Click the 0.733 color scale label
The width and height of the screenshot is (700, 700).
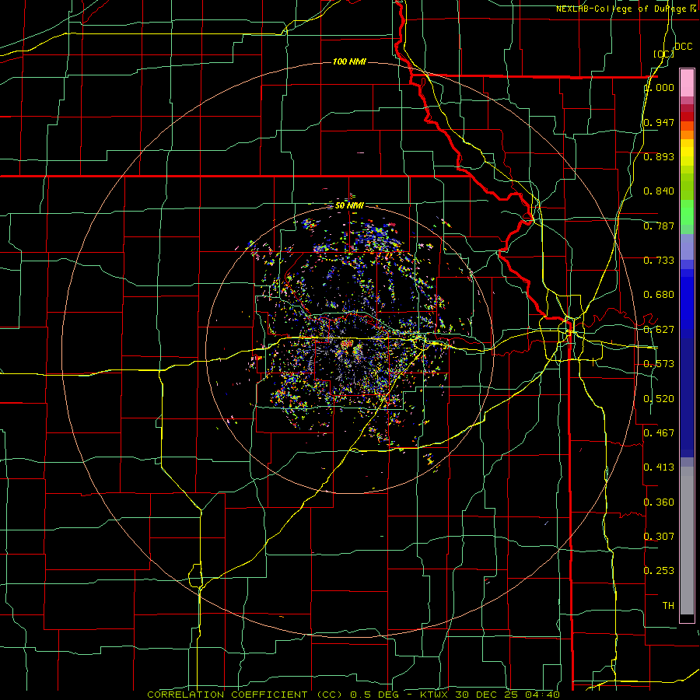tap(659, 261)
